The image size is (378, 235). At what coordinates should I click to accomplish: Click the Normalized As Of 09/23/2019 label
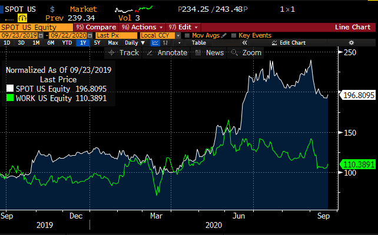[x=58, y=70]
